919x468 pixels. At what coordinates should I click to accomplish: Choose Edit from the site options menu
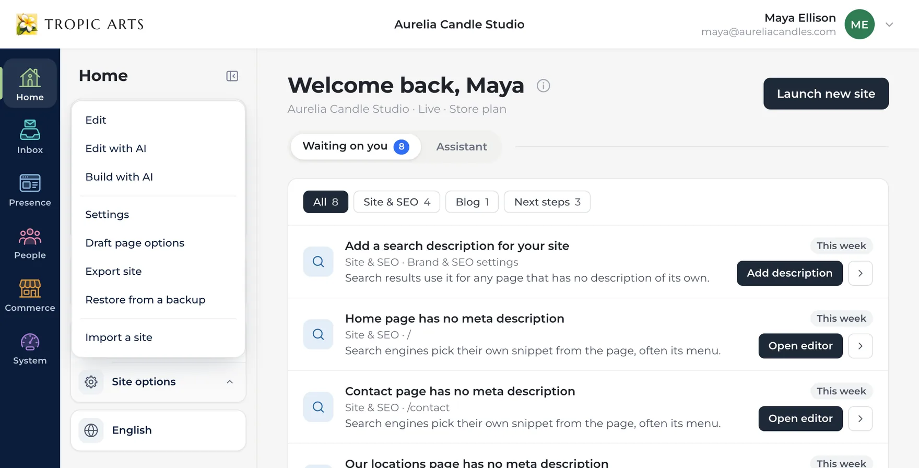point(158,120)
